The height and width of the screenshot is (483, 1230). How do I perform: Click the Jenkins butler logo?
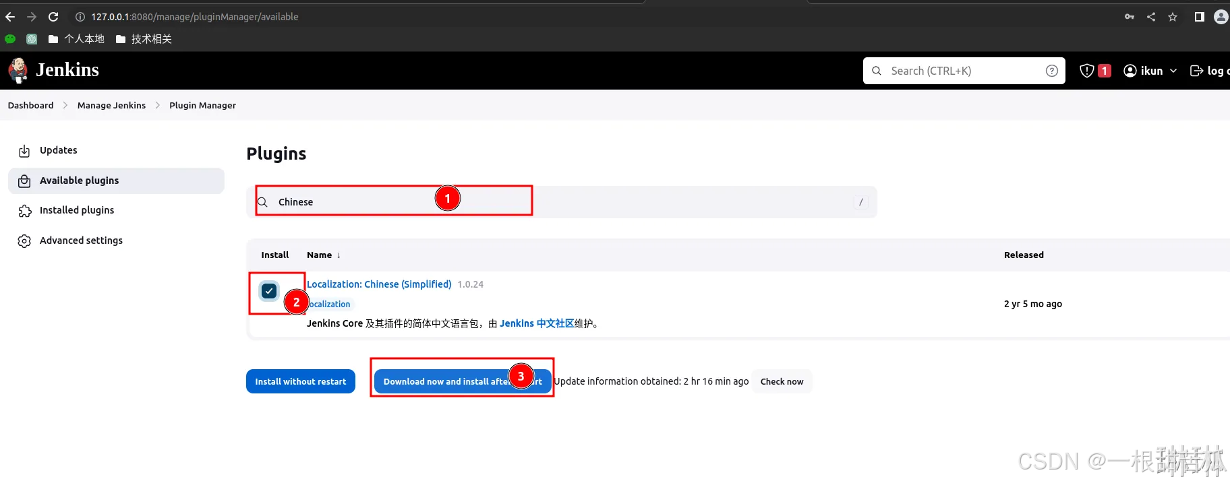tap(18, 70)
